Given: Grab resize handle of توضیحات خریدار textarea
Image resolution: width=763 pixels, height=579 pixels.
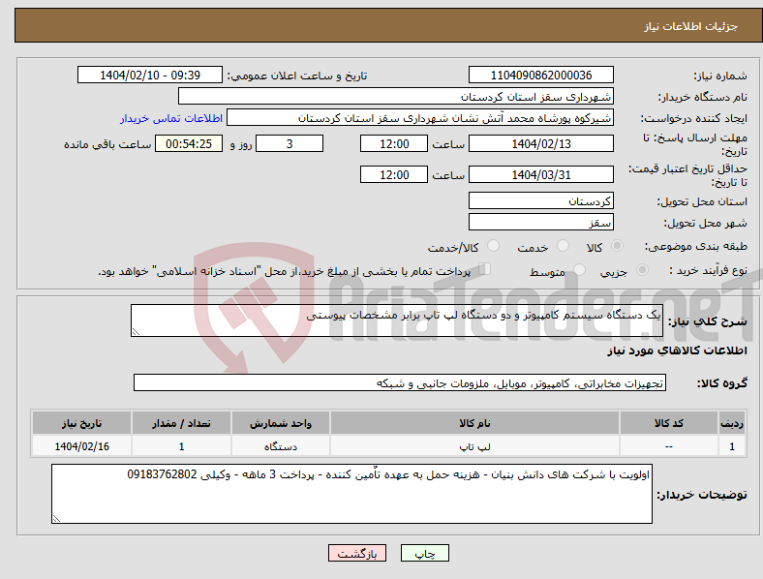Looking at the screenshot, I should tap(56, 519).
